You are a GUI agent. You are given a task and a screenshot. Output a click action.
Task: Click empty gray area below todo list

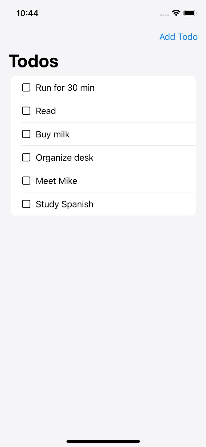[x=103, y=316]
